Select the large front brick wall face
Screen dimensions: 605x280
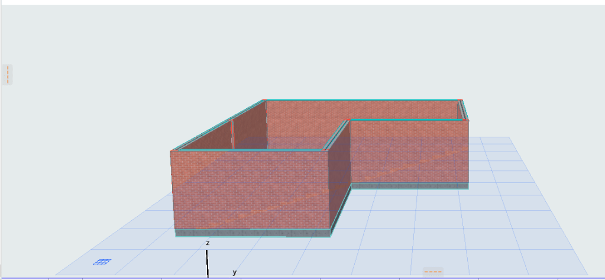tap(248, 189)
